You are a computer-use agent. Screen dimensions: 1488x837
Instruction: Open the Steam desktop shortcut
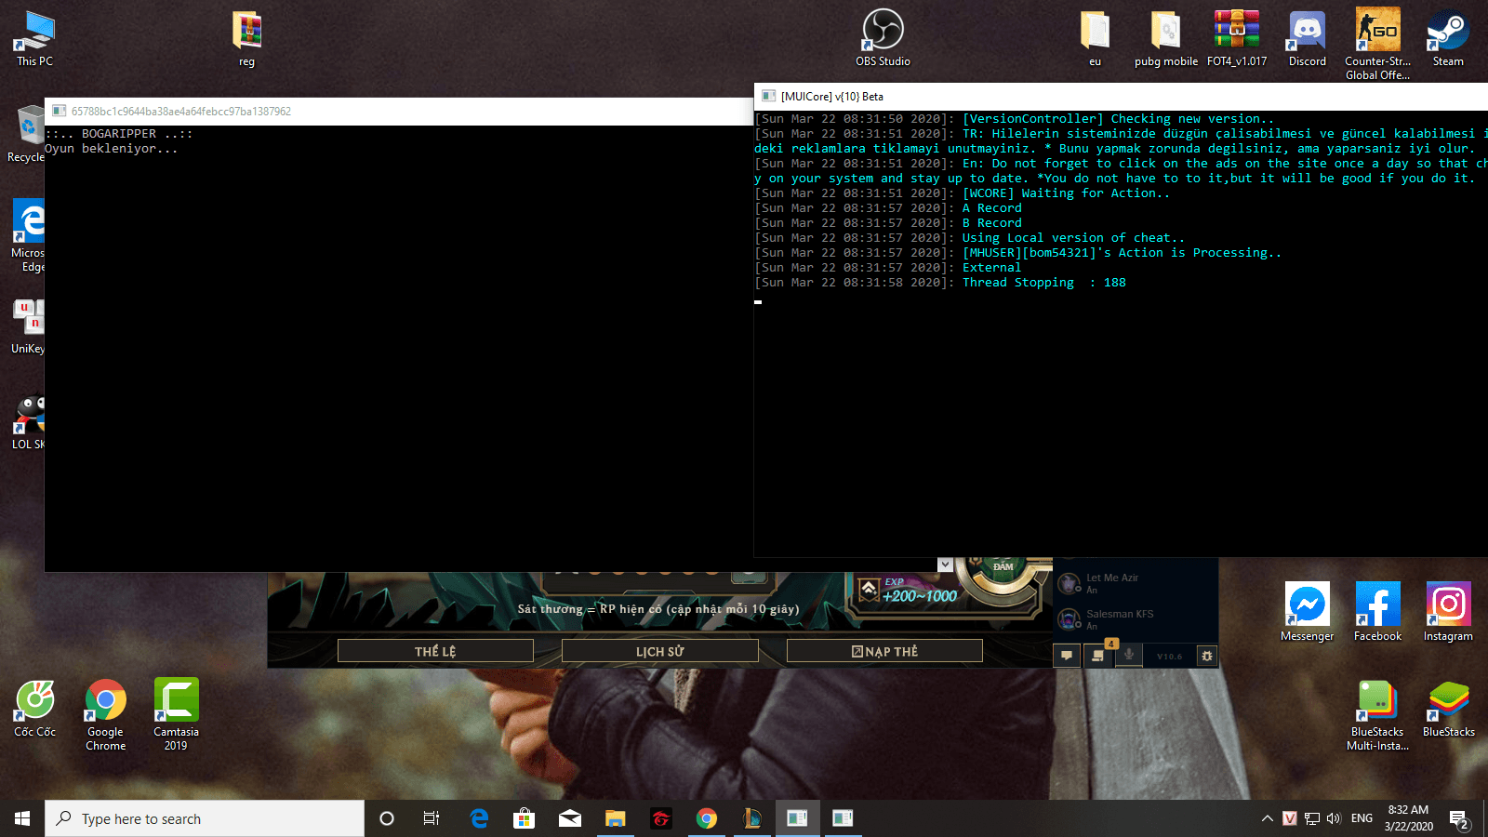[1448, 39]
